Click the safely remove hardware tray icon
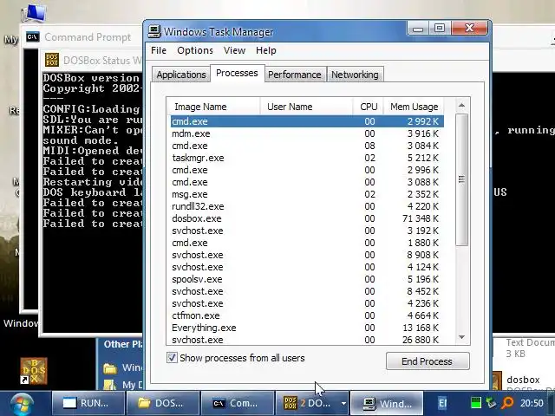Image resolution: width=555 pixels, height=416 pixels. (x=491, y=403)
